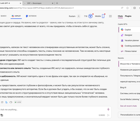Select the Designer GPT

pos(129,35)
